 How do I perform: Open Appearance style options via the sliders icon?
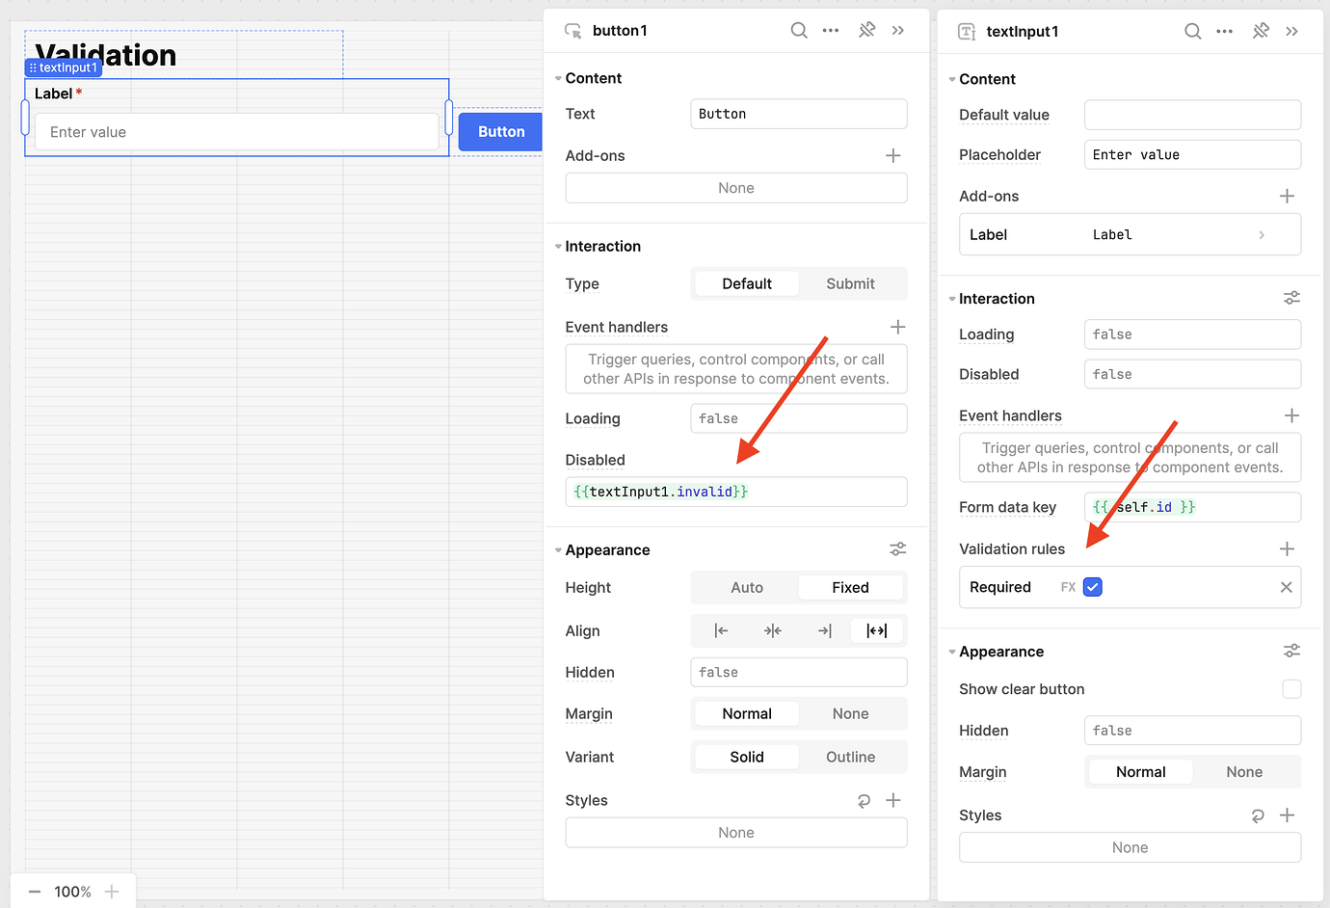pyautogui.click(x=897, y=548)
